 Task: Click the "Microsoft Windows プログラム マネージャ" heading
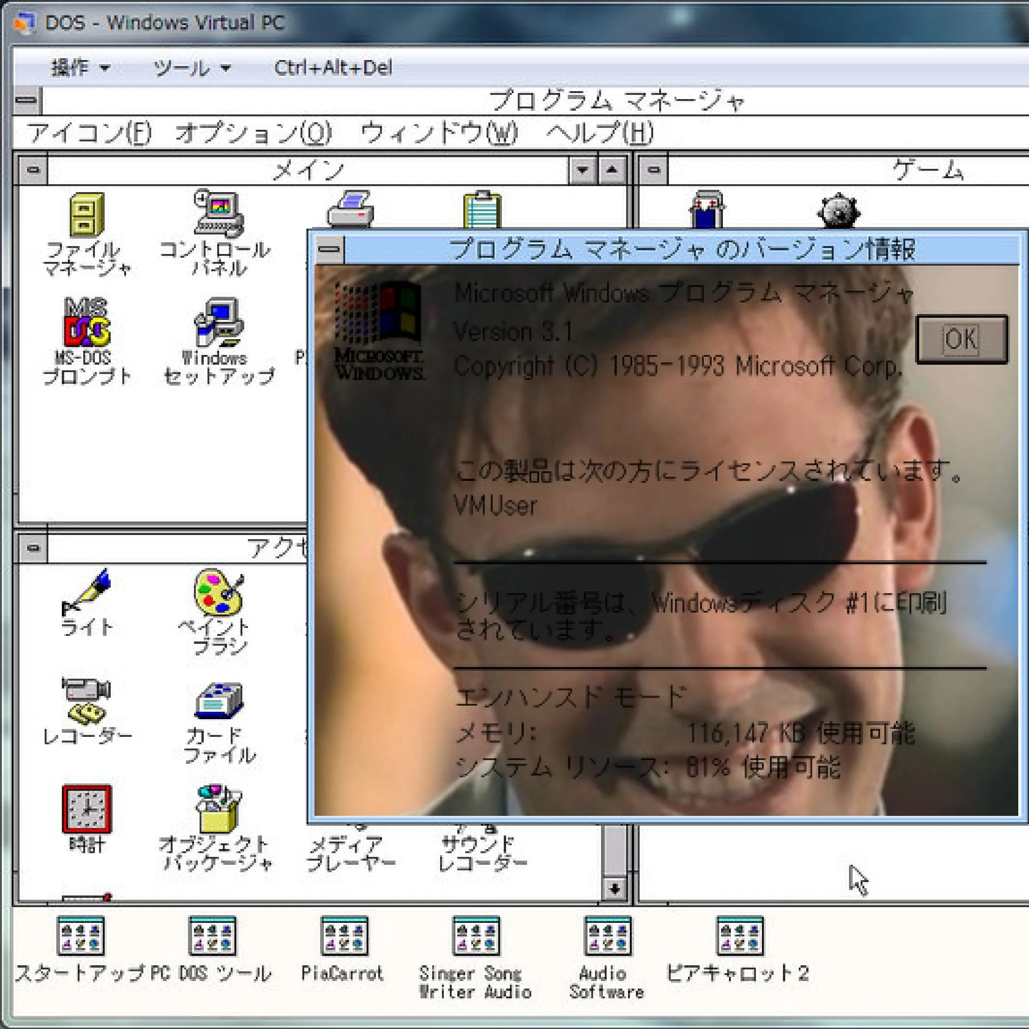(684, 293)
